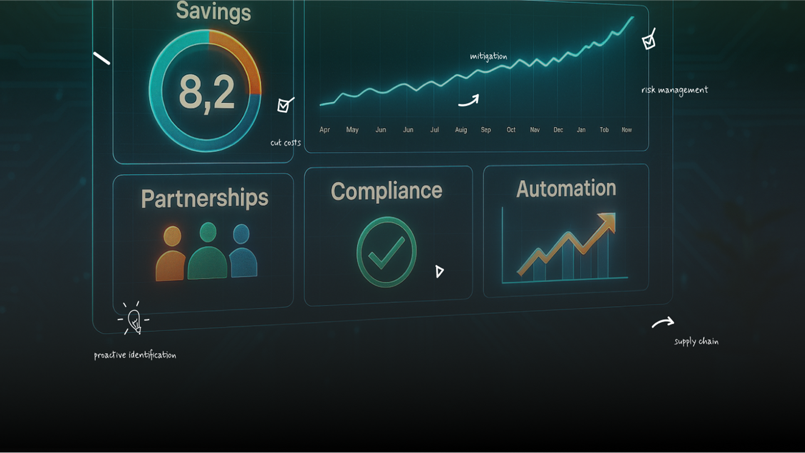This screenshot has width=805, height=453.
Task: Click the Oct marker on the chart axis
Action: pyautogui.click(x=511, y=130)
